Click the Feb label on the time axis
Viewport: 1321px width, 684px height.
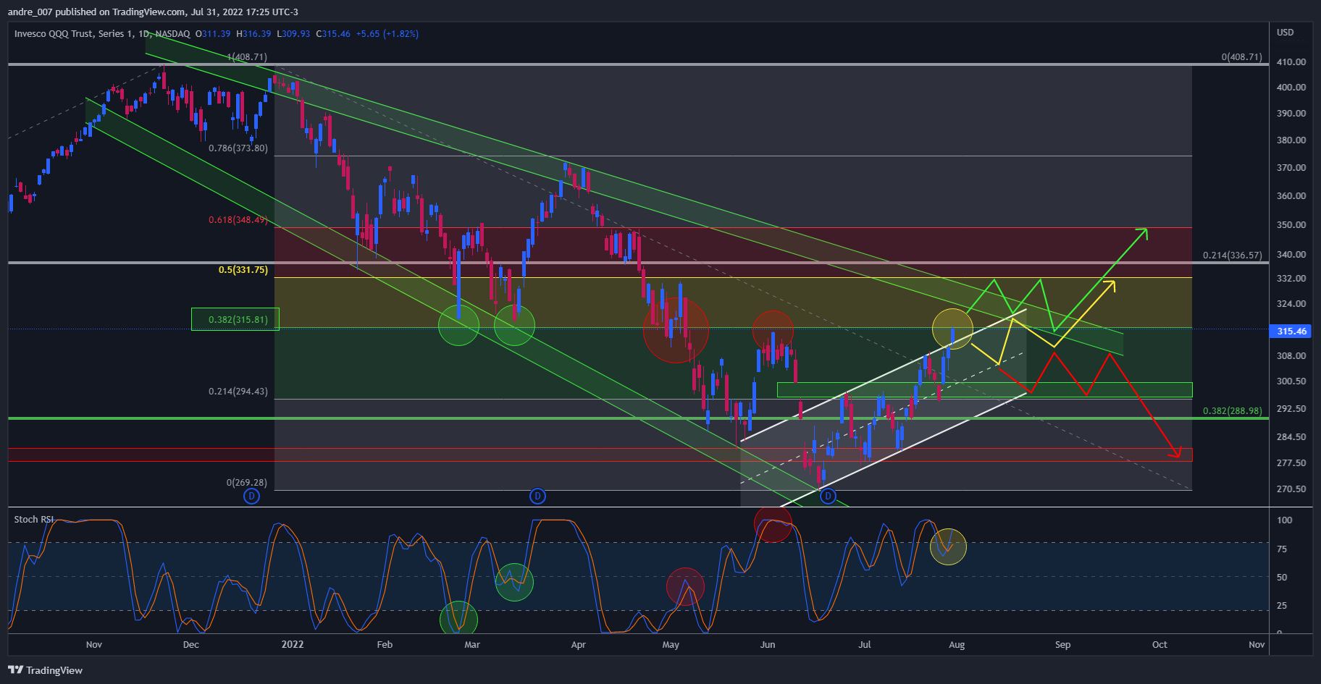pyautogui.click(x=385, y=645)
